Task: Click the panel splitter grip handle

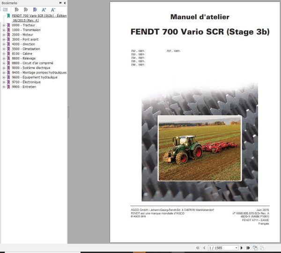Action: point(68,112)
